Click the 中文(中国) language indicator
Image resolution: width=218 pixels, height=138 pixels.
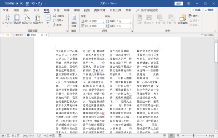(49, 135)
